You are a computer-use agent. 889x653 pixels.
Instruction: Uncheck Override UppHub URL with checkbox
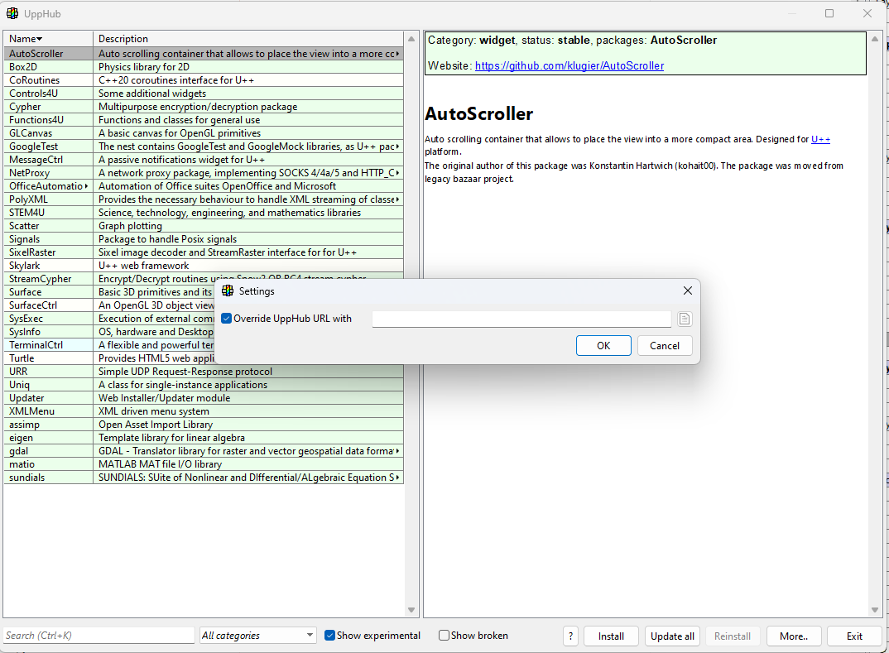(227, 319)
